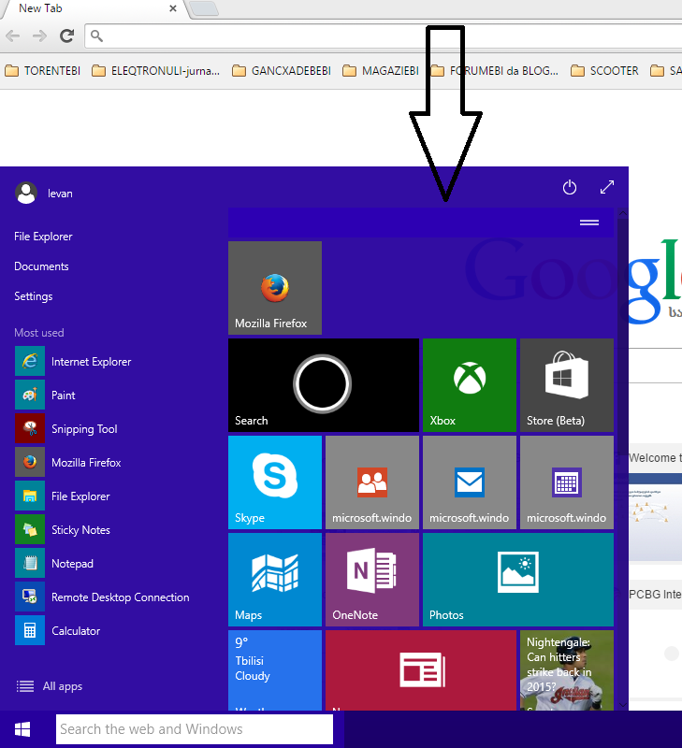The height and width of the screenshot is (748, 682).
Task: Launch Calculator from Most used
Action: click(58, 630)
